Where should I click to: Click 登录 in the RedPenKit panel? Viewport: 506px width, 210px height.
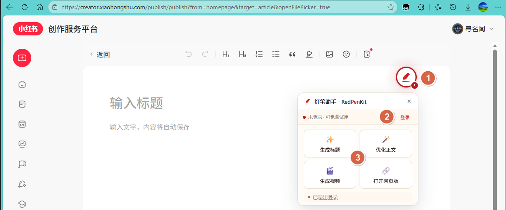click(x=405, y=117)
